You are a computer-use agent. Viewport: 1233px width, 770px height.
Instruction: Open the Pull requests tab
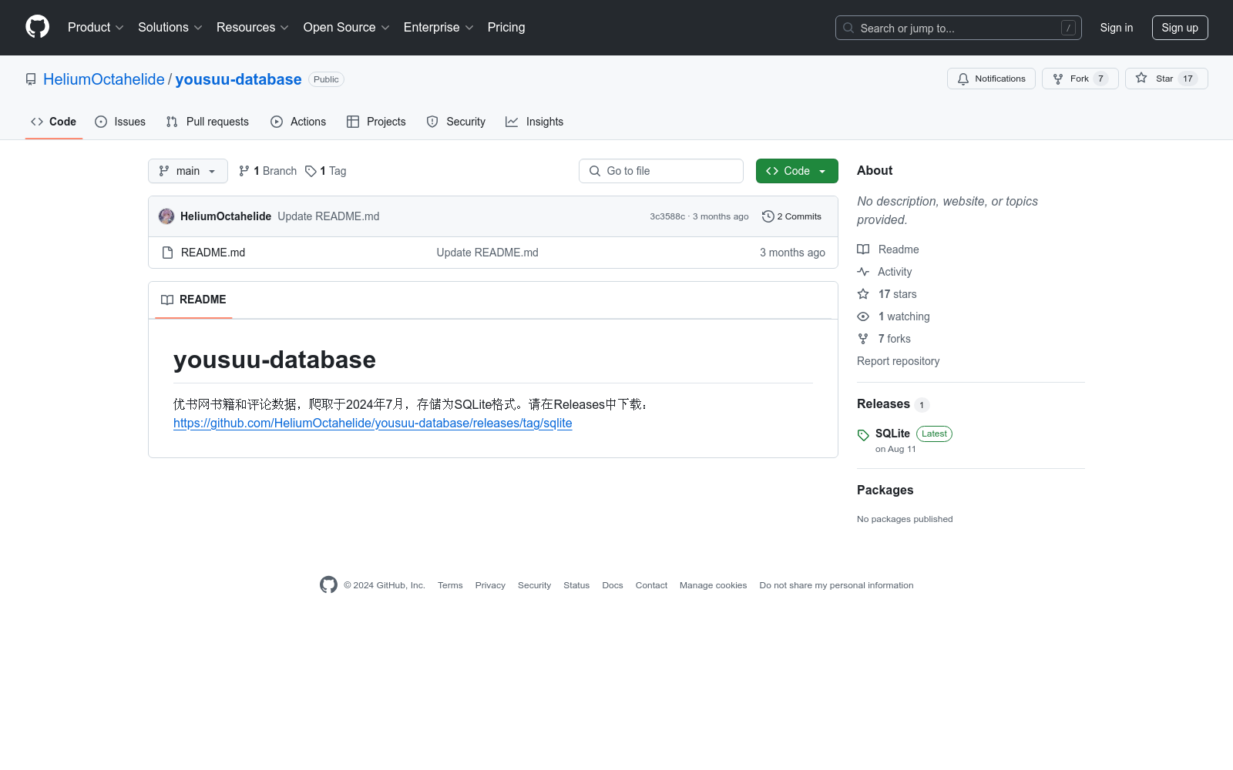pyautogui.click(x=207, y=122)
